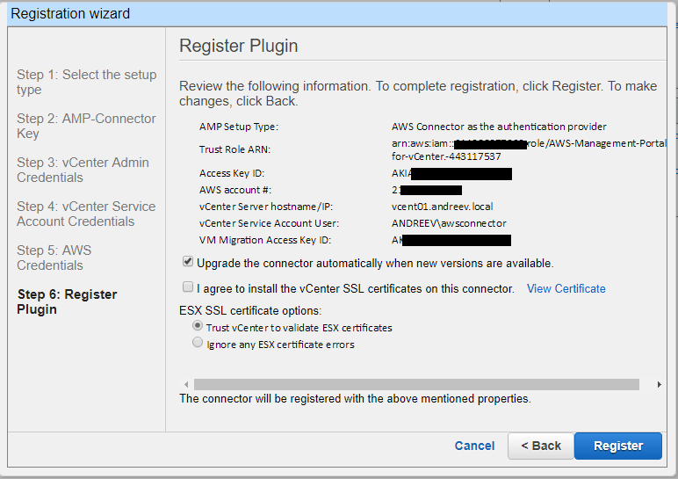Go to Step 2: AMP-Connector Key
This screenshot has height=479, width=678.
(86, 126)
